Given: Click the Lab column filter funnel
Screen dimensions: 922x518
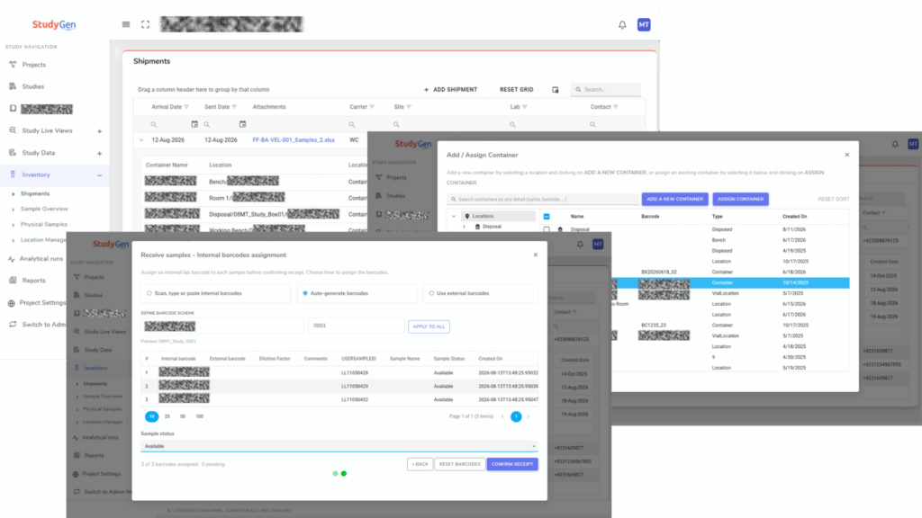Looking at the screenshot, I should click(525, 107).
